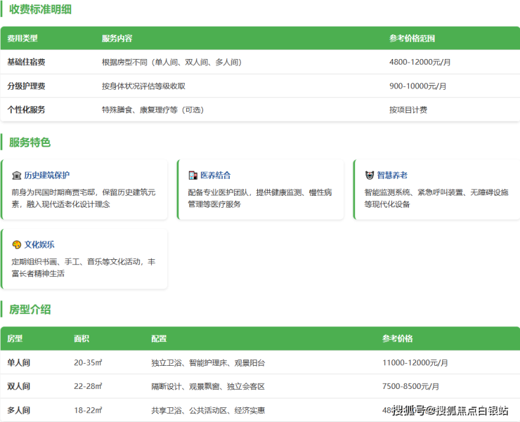Click the building icon beside 历史建筑保护
Image resolution: width=520 pixels, height=422 pixels.
click(16, 176)
